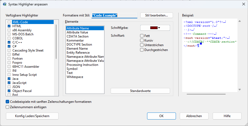
Task: Click the Stil bearbeiten button
Action: [x=156, y=15]
